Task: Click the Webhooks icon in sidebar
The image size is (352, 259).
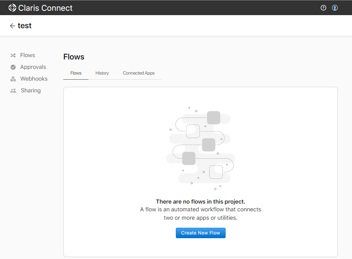Action: pyautogui.click(x=13, y=79)
